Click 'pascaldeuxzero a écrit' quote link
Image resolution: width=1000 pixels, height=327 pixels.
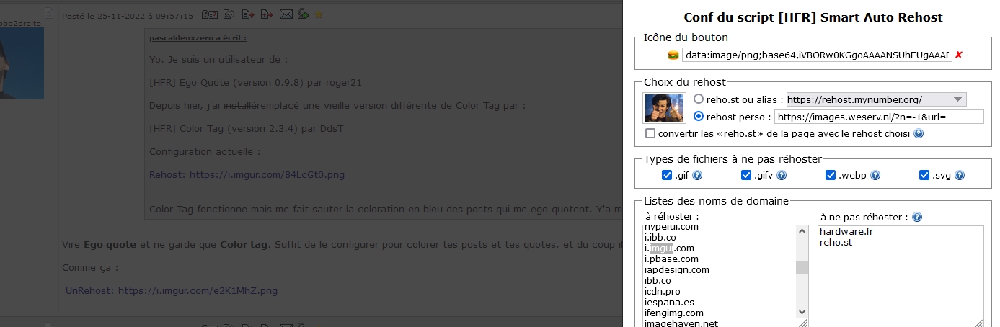(198, 37)
